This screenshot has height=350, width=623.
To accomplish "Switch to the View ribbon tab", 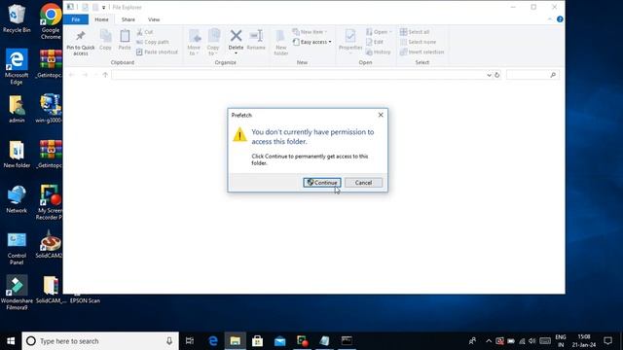I will 154,19.
